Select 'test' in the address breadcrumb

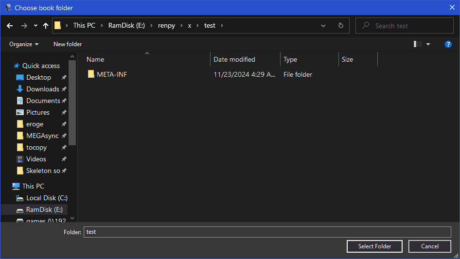(x=210, y=26)
